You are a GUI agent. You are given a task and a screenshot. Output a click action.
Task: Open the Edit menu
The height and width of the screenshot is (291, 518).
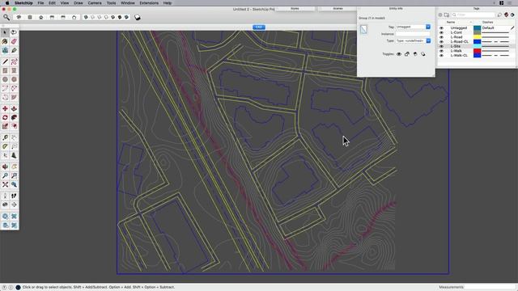pyautogui.click(x=52, y=3)
